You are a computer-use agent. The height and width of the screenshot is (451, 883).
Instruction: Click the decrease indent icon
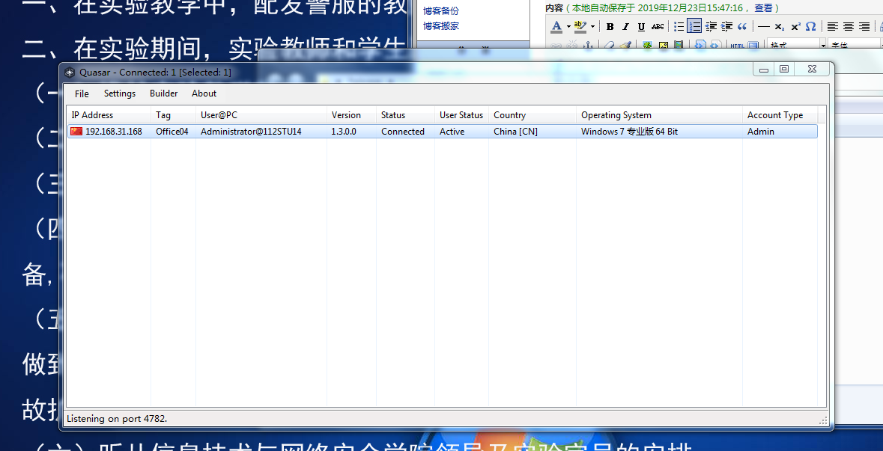tap(711, 26)
